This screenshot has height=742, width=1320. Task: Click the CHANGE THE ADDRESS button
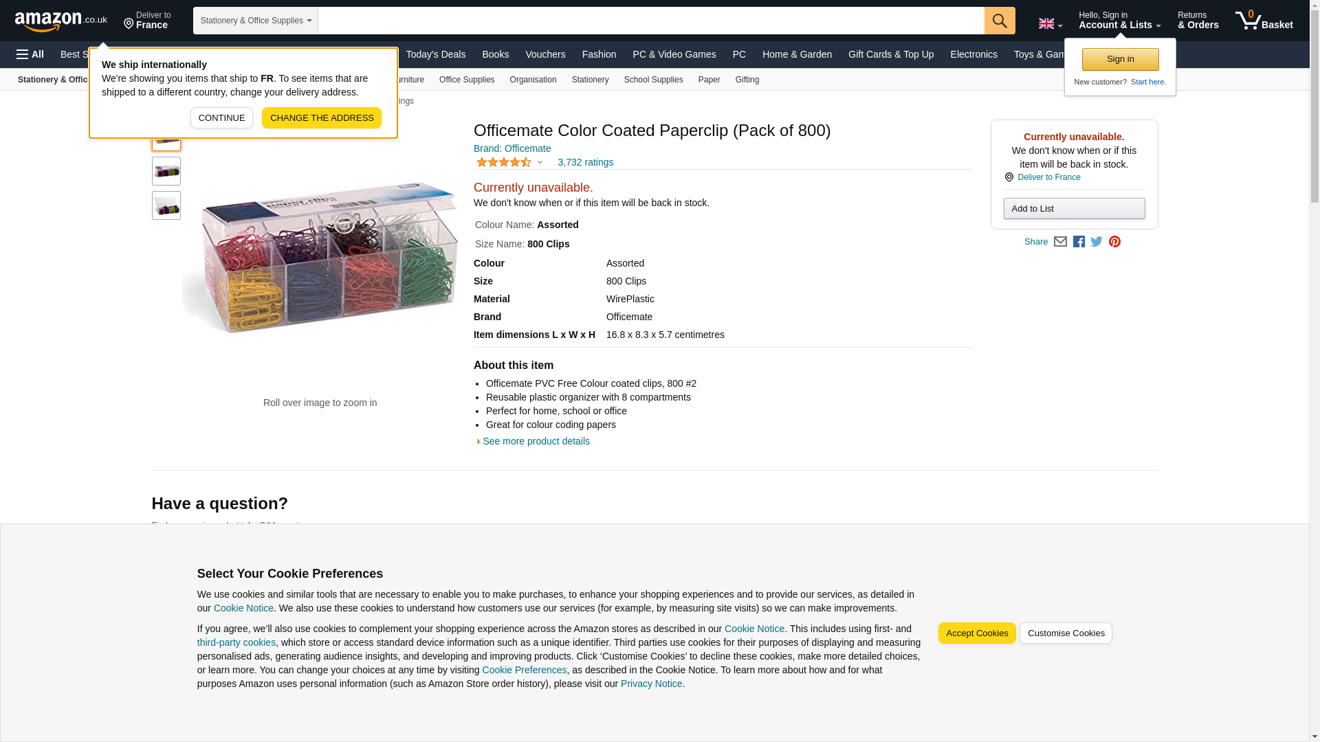point(321,117)
